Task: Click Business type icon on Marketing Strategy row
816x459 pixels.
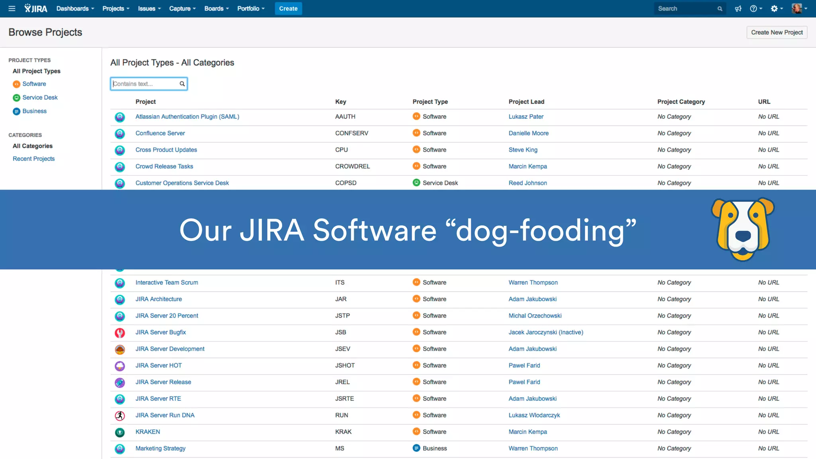Action: (416, 448)
